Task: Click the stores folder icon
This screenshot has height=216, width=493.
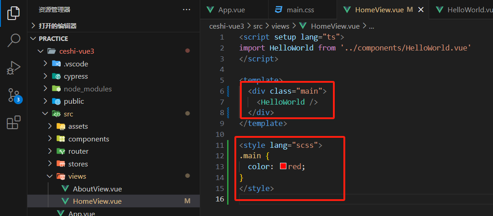Action: point(61,164)
